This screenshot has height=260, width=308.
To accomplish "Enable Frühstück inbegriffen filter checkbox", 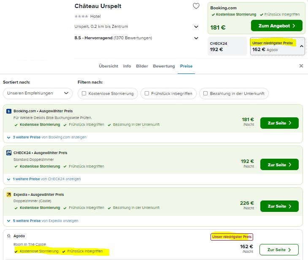I will coord(147,93).
